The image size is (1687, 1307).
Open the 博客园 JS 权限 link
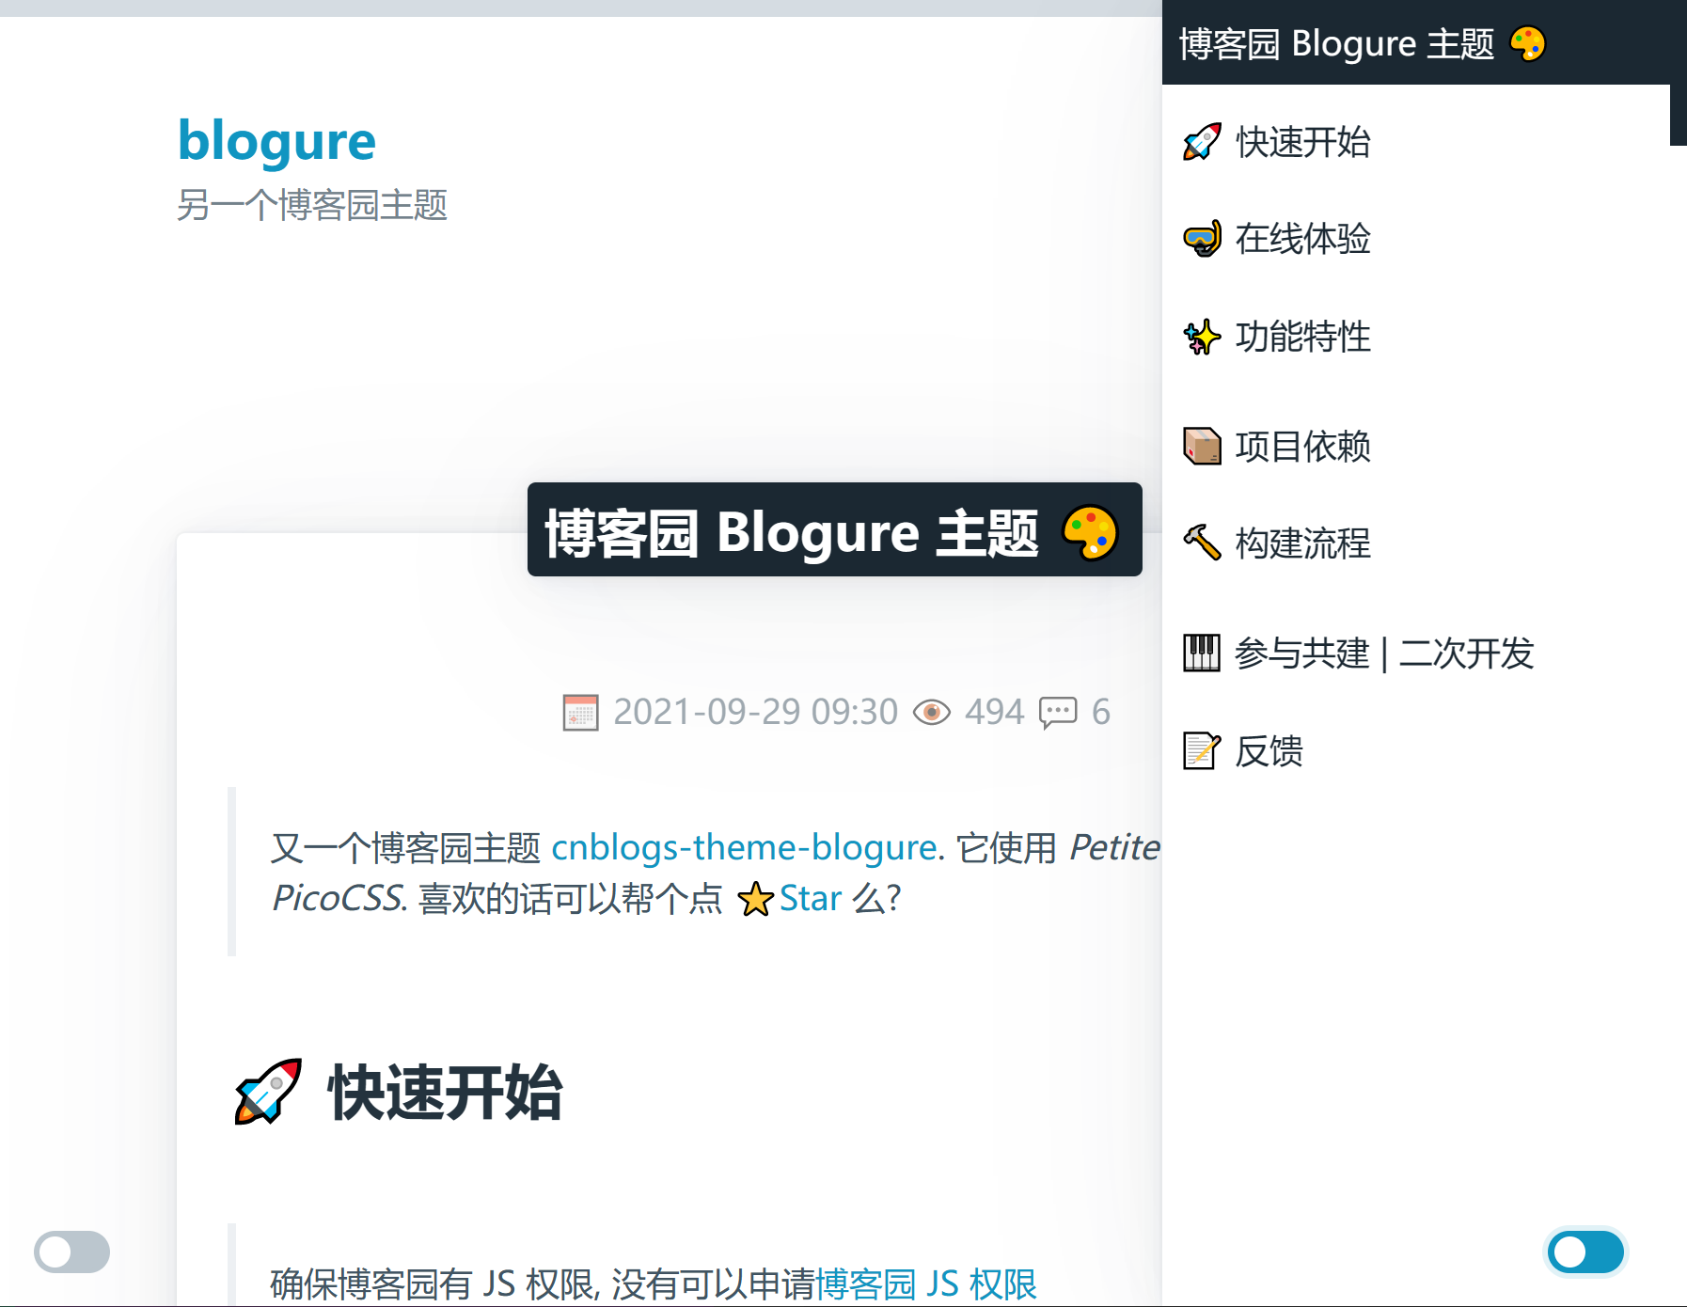(926, 1283)
